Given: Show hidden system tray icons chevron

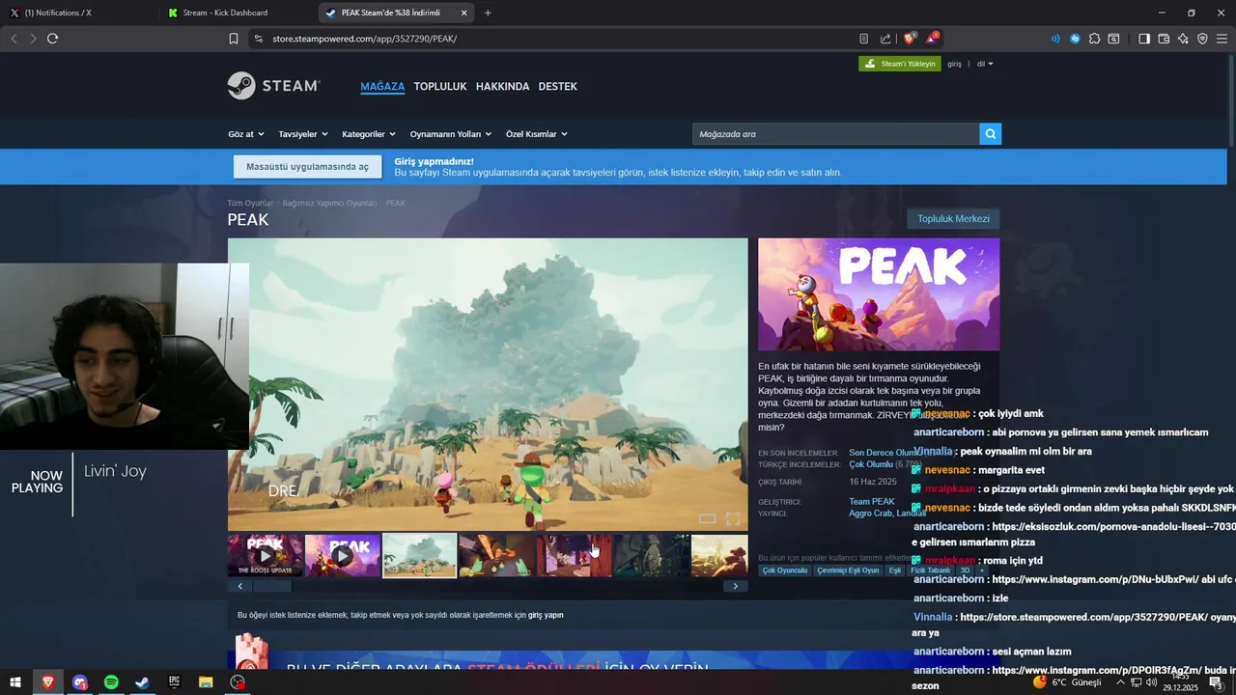Looking at the screenshot, I should [1120, 682].
